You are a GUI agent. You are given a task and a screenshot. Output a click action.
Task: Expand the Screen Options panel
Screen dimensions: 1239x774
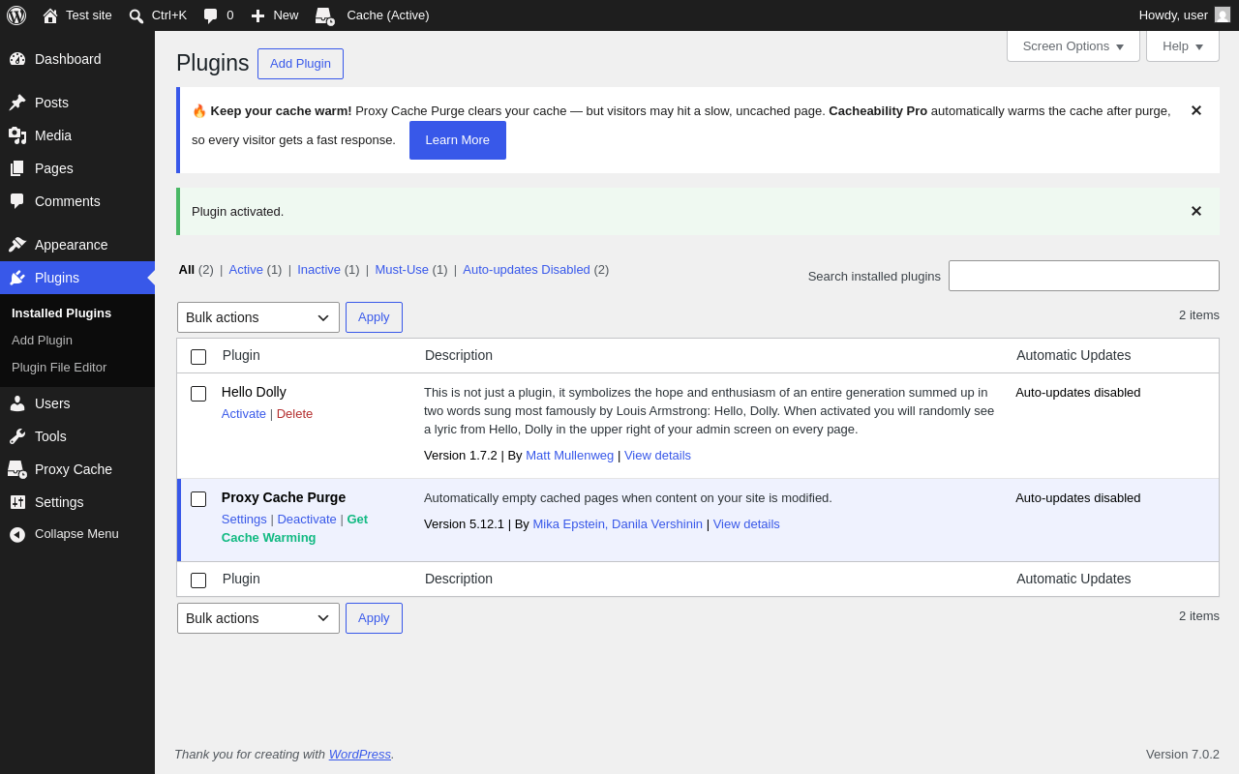(x=1073, y=45)
